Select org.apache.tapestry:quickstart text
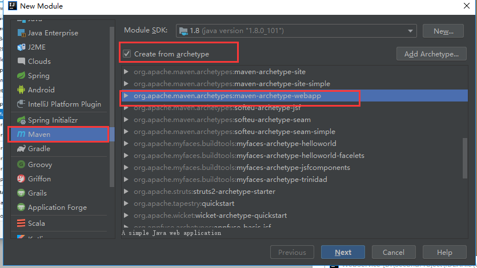 184,204
